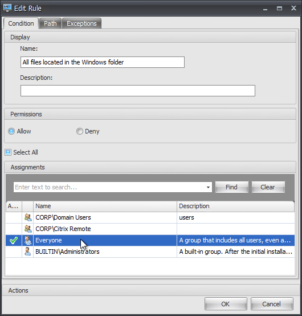Click the Everyone user icon
This screenshot has width=302, height=316.
tap(28, 240)
